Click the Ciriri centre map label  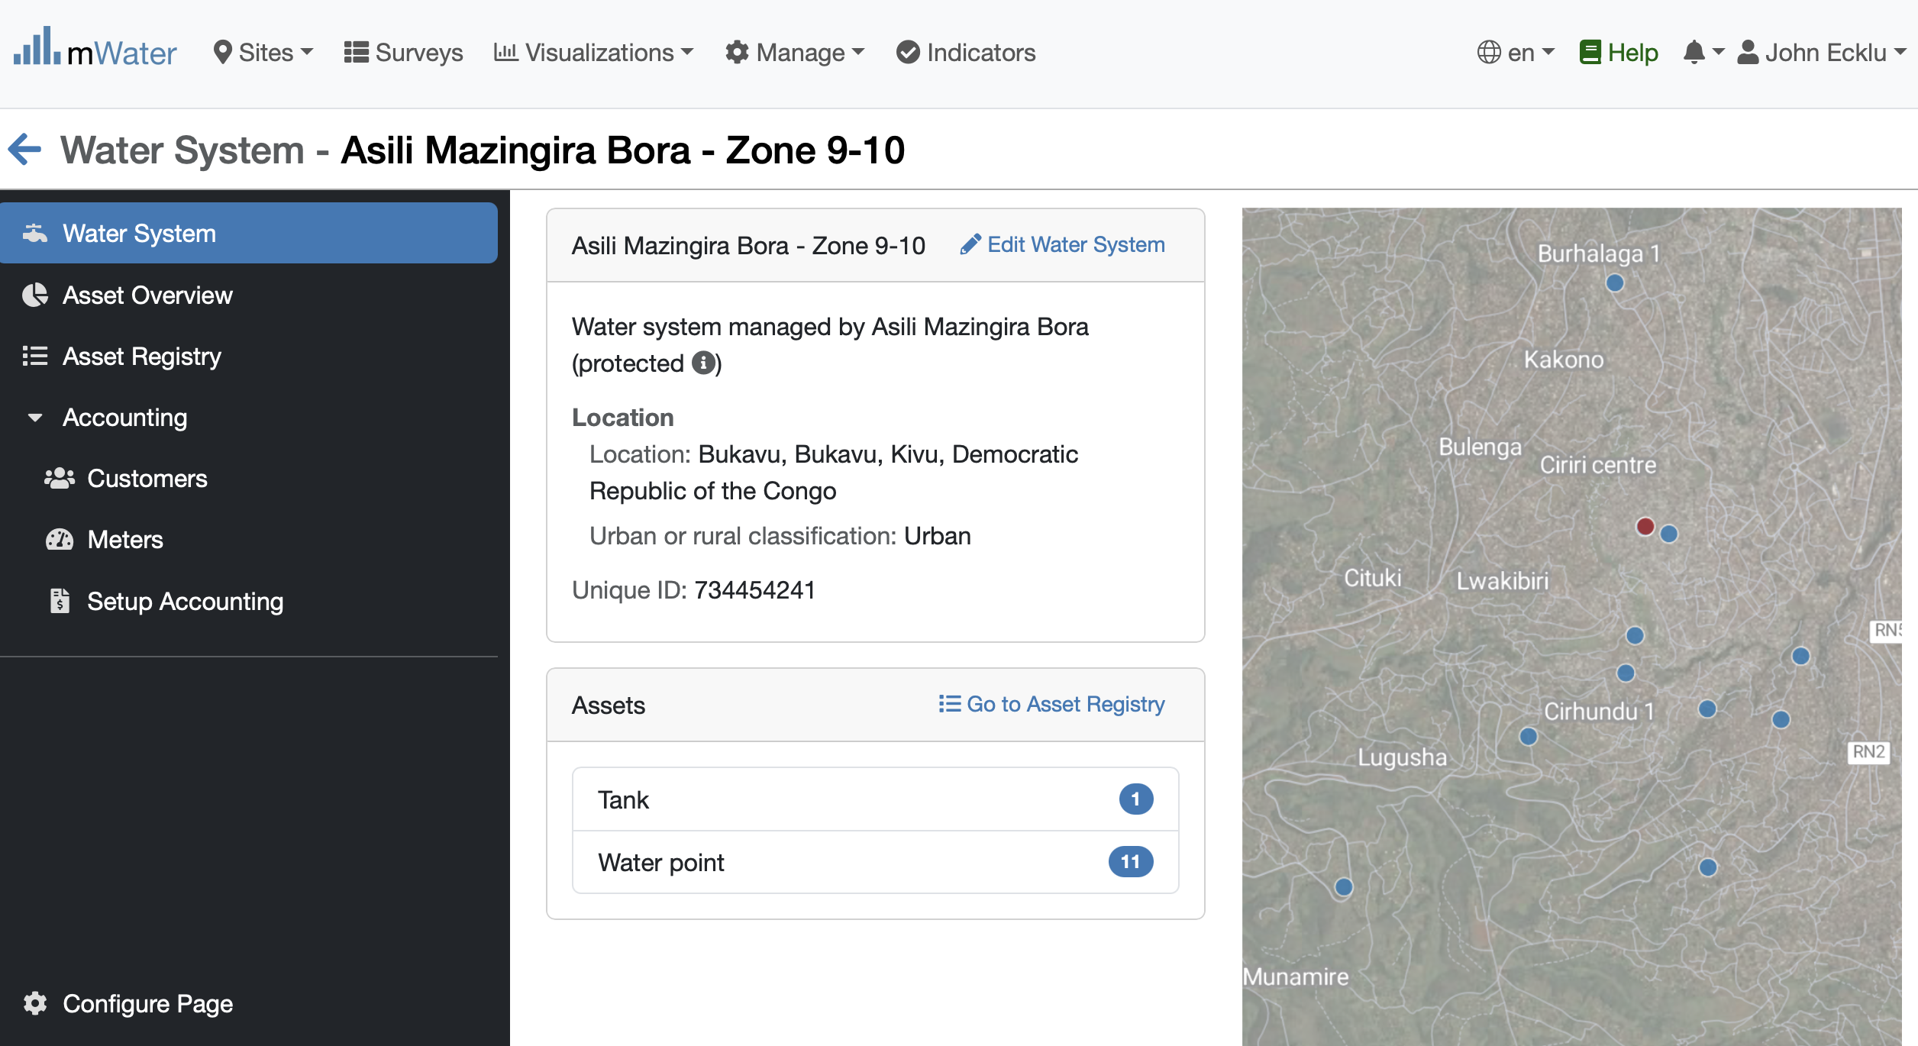[x=1598, y=464]
